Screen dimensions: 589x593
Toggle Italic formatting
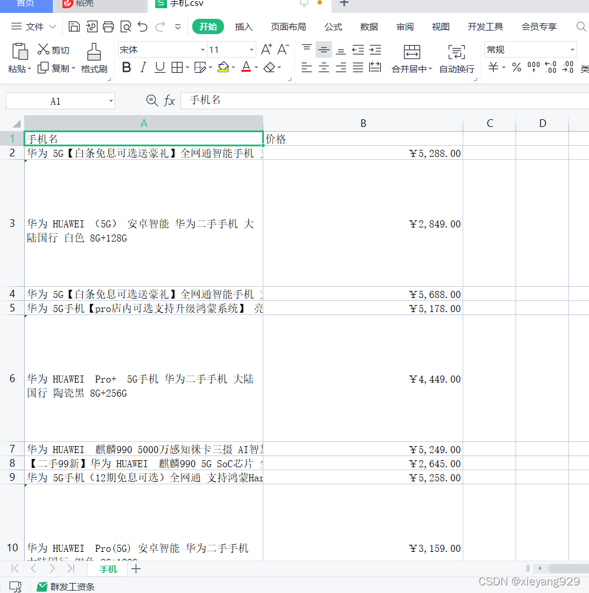point(143,68)
